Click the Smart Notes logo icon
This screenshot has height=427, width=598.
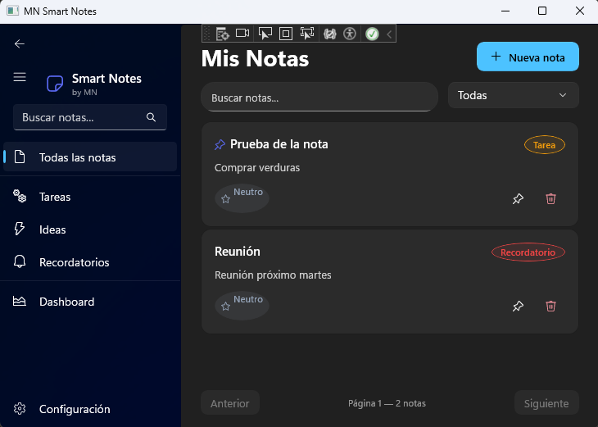[x=55, y=84]
